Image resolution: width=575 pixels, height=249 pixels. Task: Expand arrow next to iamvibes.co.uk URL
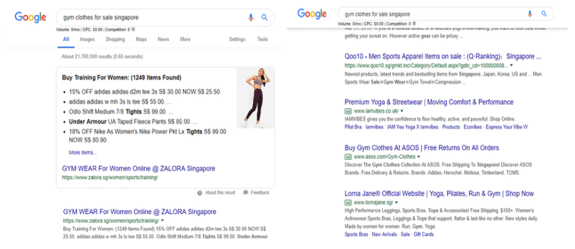coord(402,110)
